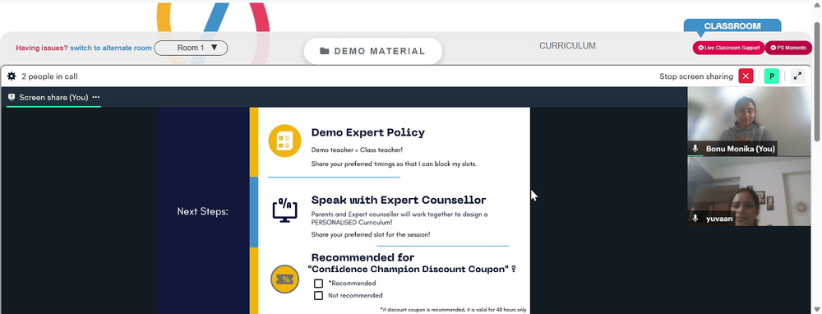This screenshot has height=314, width=822.
Task: Click the discount coupon percent icon
Action: click(x=284, y=279)
